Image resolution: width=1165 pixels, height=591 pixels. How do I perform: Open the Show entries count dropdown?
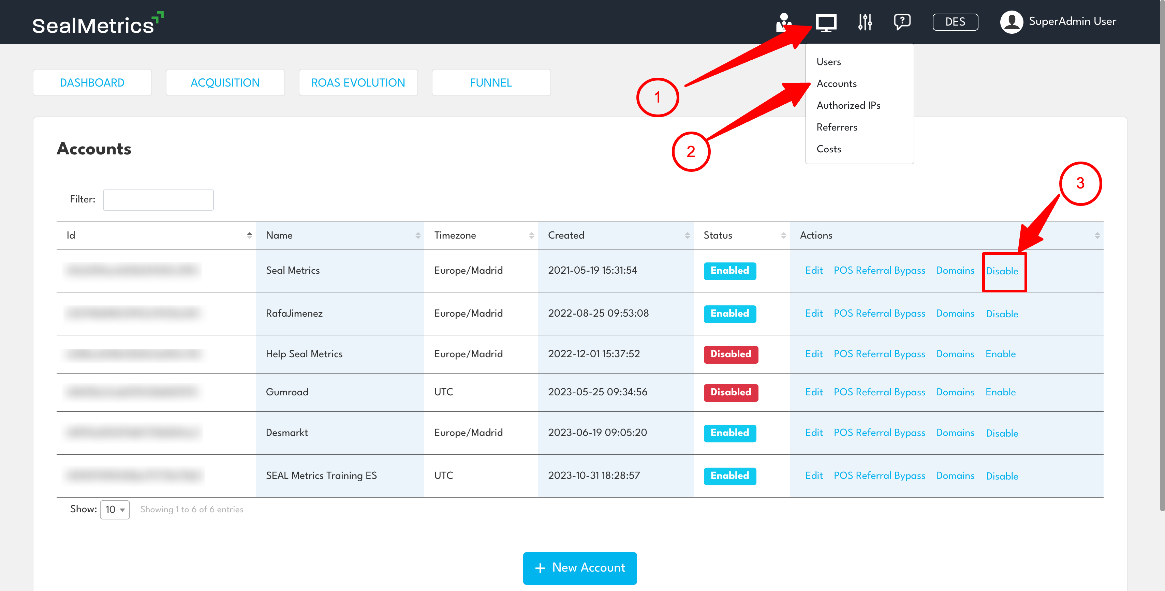115,510
